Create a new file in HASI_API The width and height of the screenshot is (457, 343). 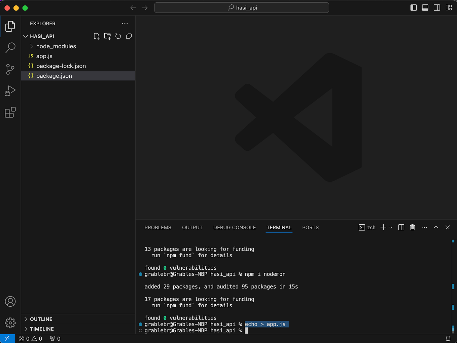pos(97,36)
